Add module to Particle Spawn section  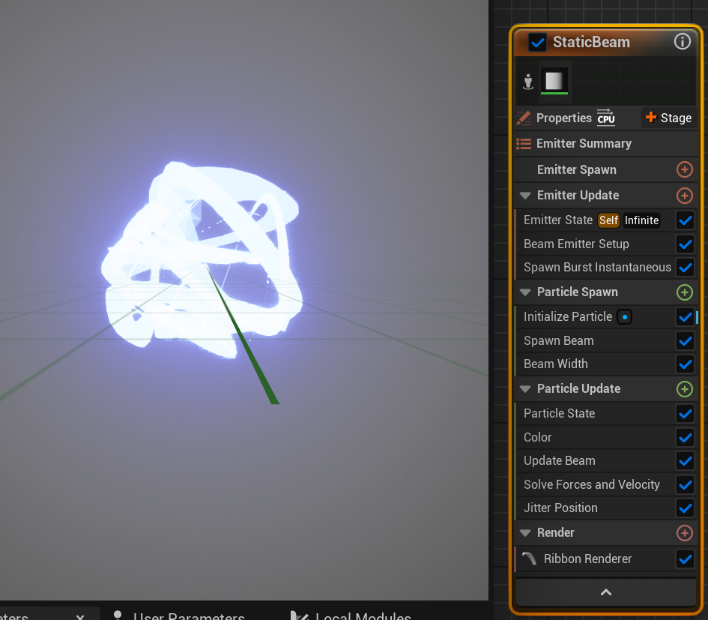pos(684,292)
